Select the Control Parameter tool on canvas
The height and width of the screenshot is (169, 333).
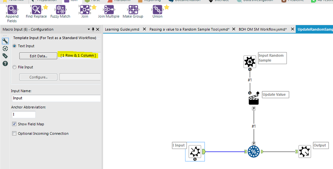coord(250,62)
